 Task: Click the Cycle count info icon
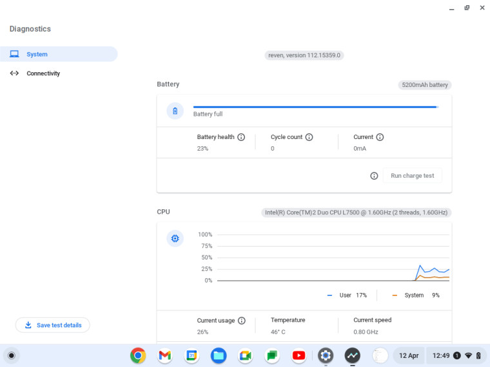309,137
